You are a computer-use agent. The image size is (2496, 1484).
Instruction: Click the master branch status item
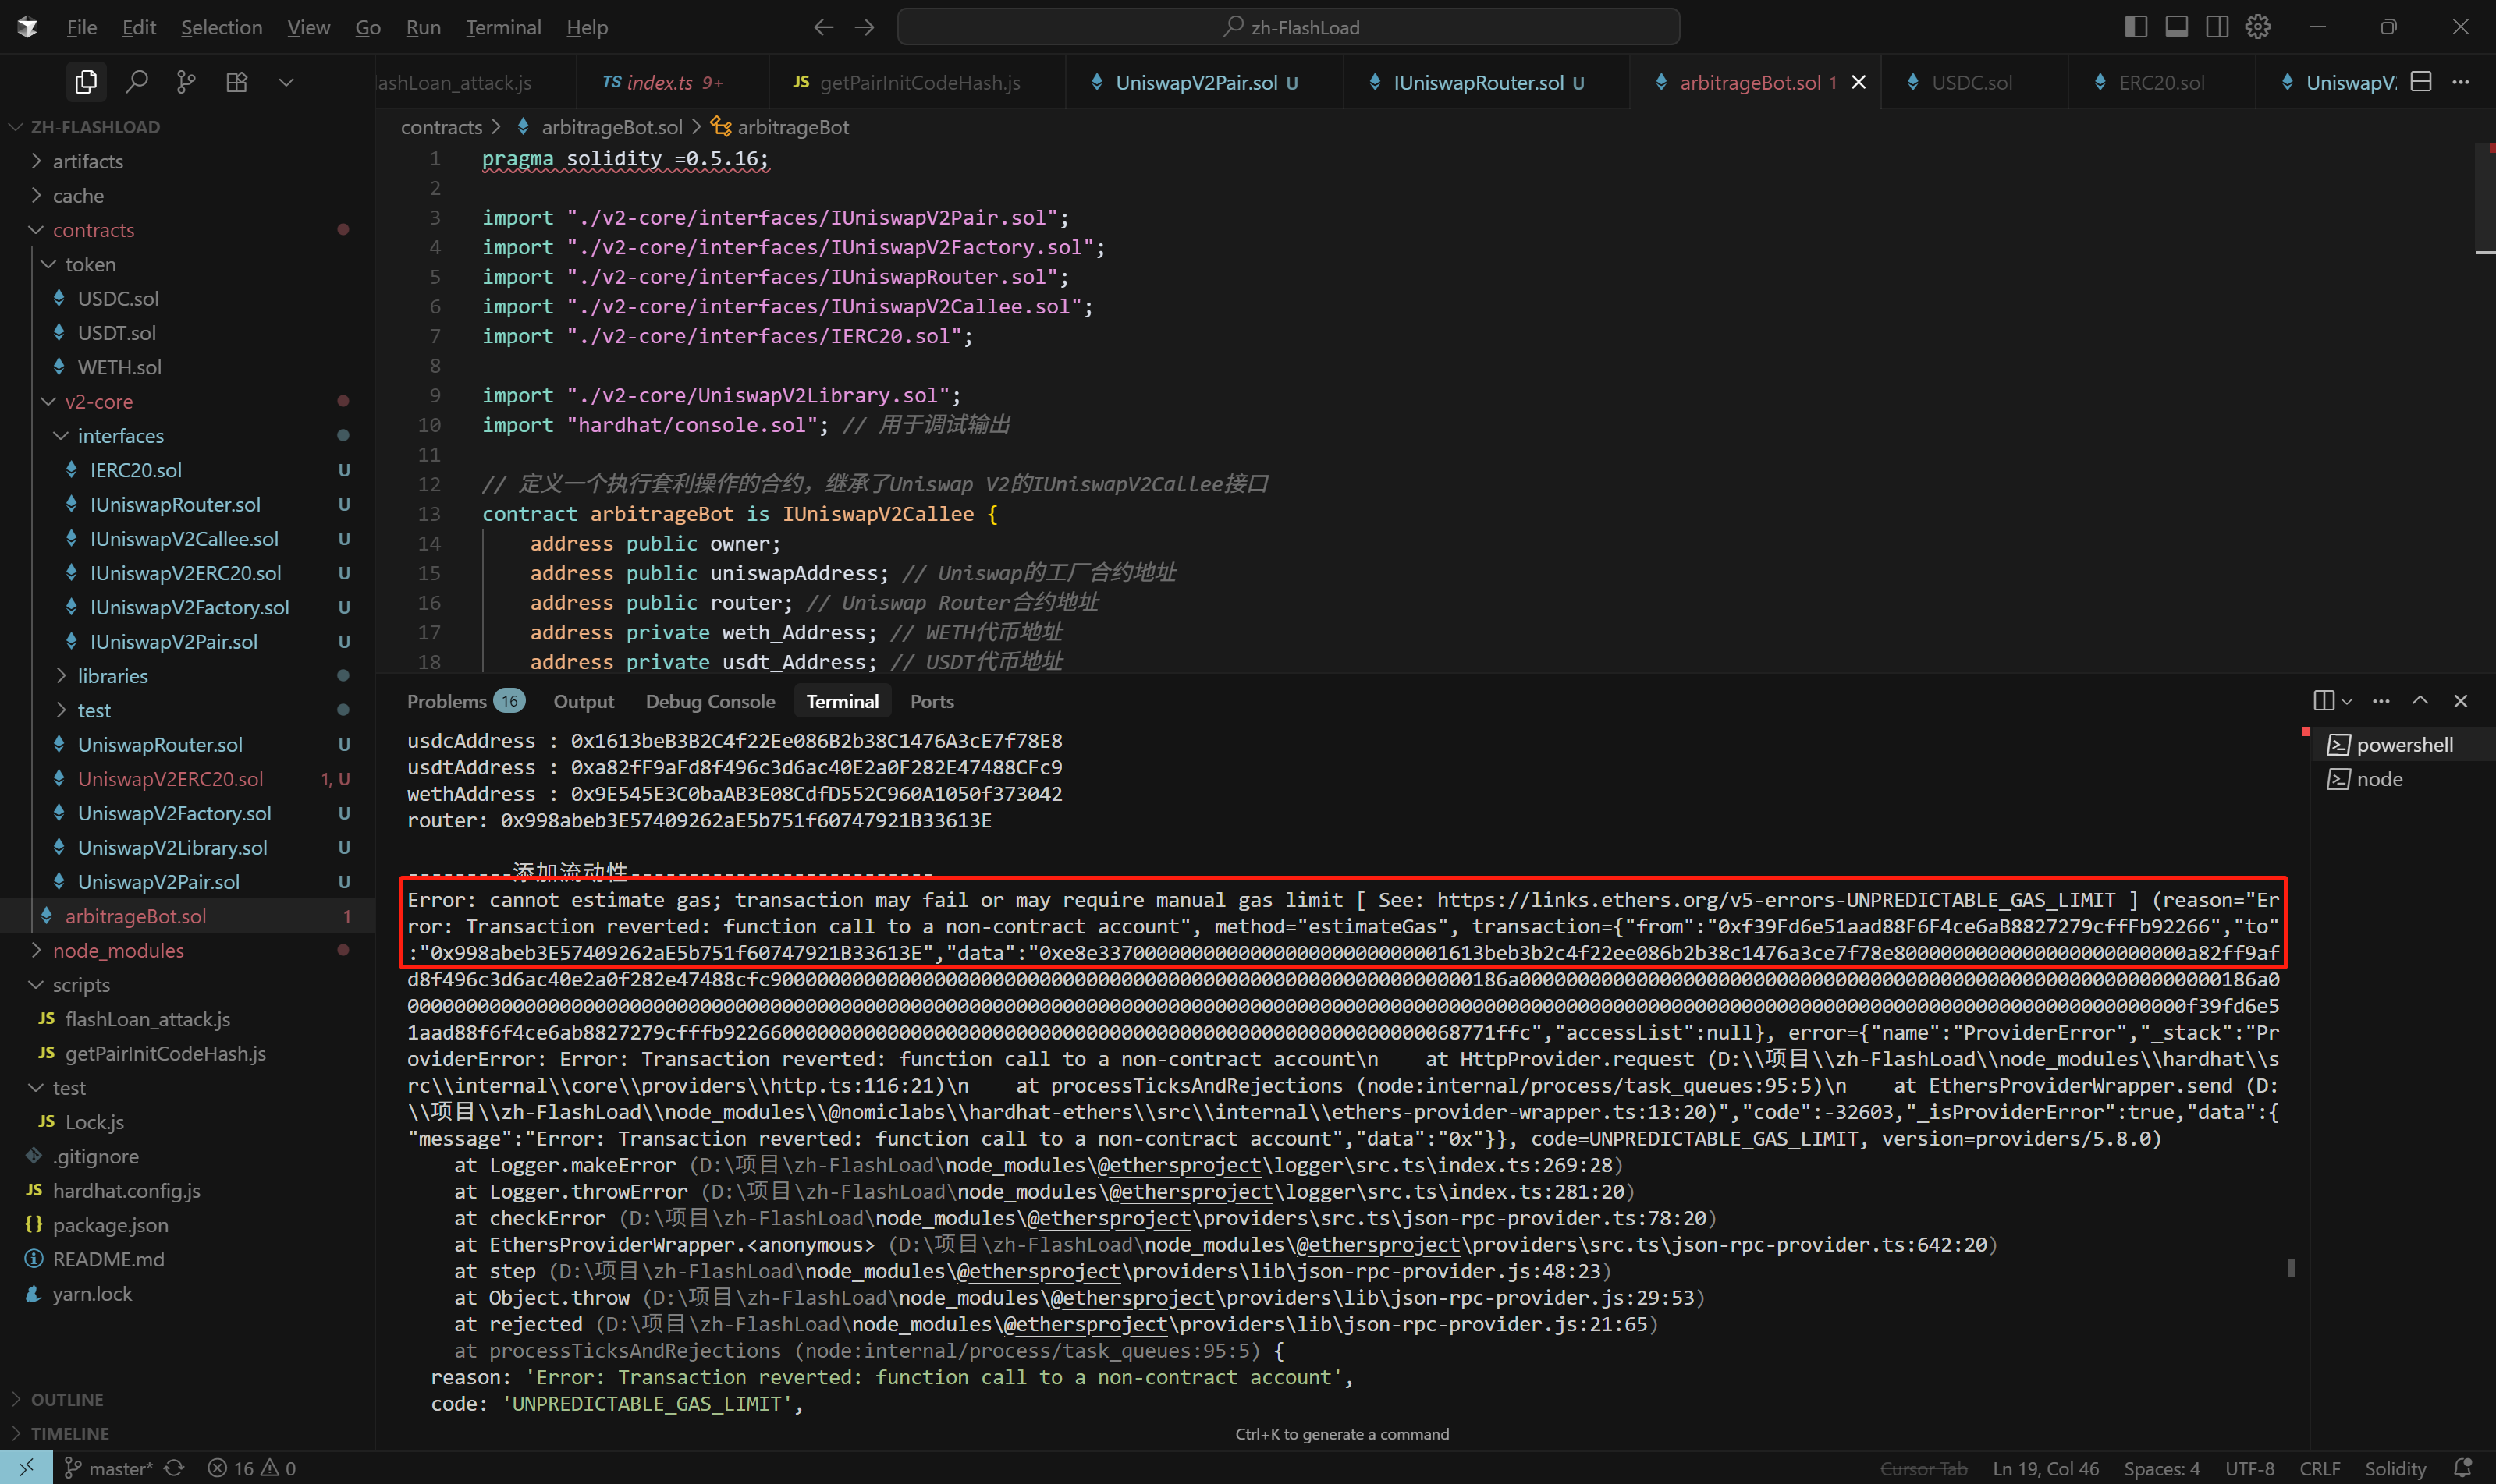click(x=110, y=1467)
